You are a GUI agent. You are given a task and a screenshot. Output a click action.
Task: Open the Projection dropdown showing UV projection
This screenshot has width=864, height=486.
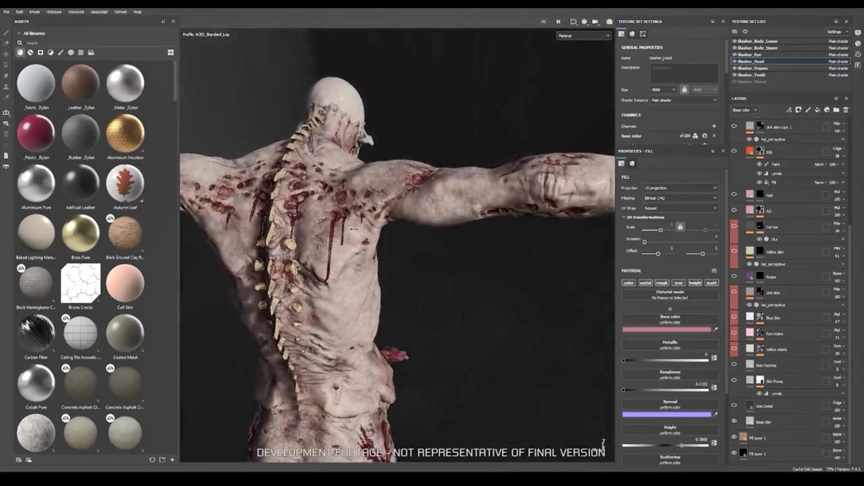(680, 188)
